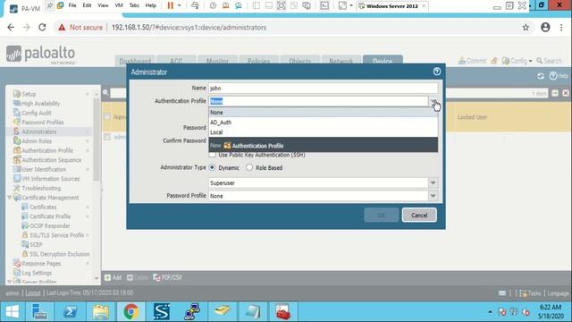
Task: Open the Administrator dialog help icon
Action: pos(437,72)
